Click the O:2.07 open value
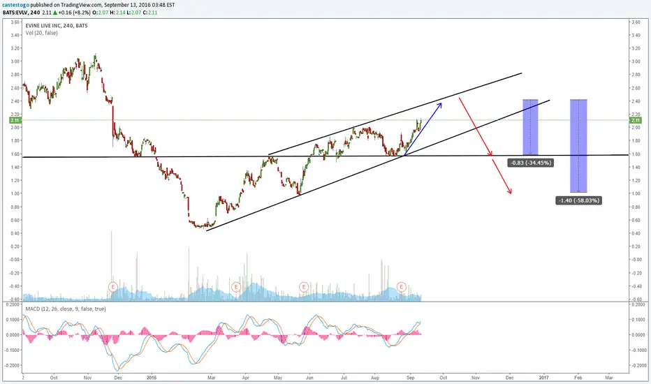 pyautogui.click(x=101, y=13)
